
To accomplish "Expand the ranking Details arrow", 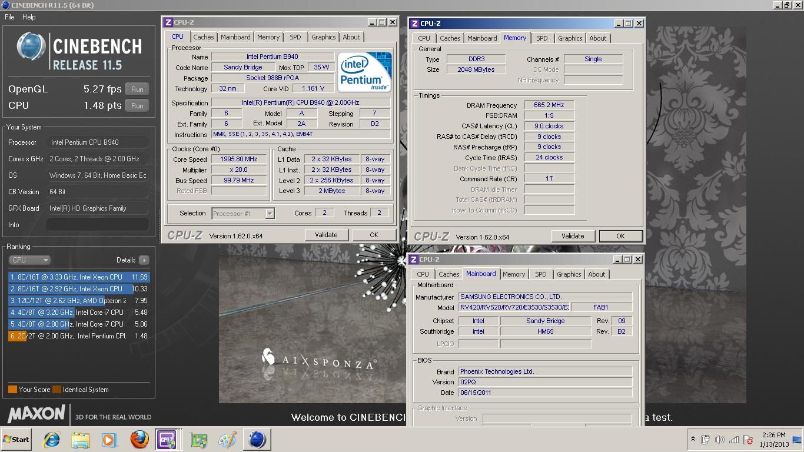I will tap(144, 260).
